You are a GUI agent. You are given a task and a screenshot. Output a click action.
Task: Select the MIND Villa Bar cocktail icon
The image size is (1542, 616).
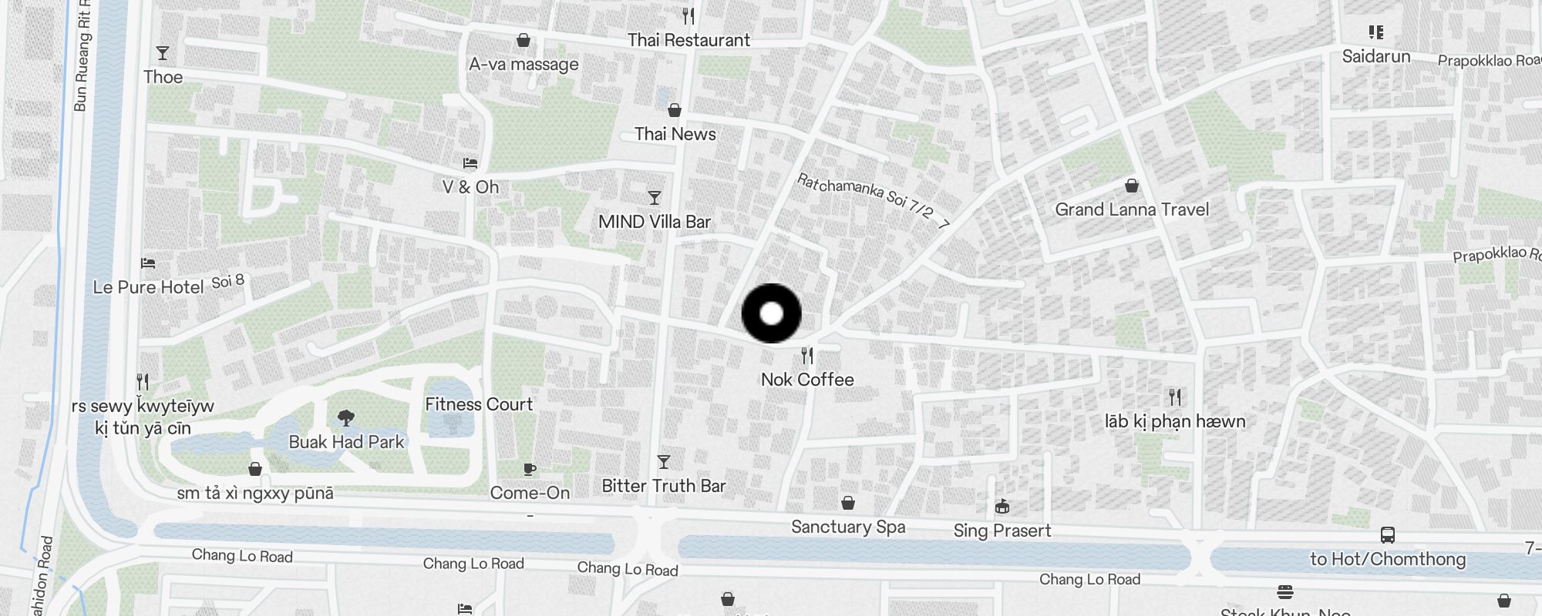[655, 198]
